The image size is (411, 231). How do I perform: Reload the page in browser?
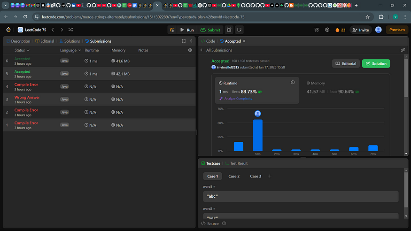tap(25, 17)
